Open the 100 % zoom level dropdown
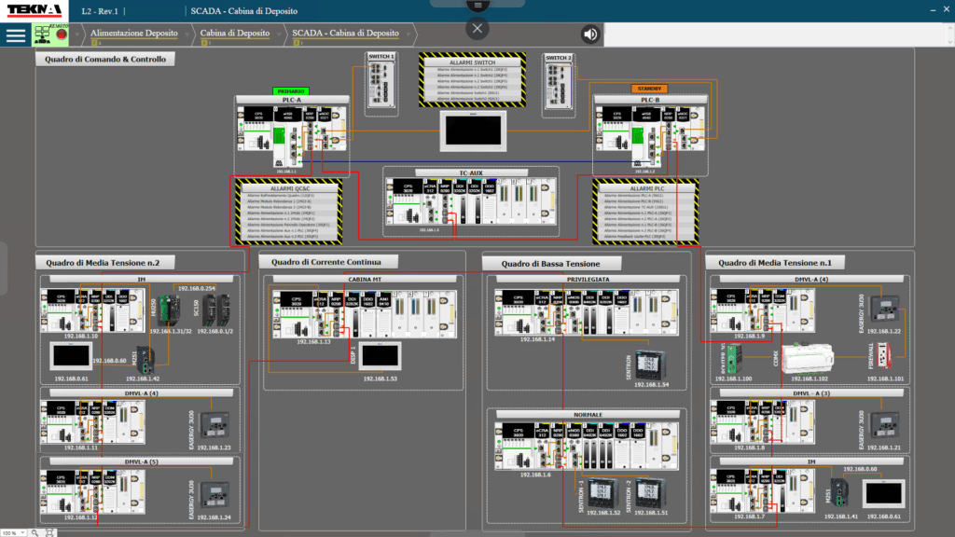This screenshot has width=955, height=537. click(13, 532)
